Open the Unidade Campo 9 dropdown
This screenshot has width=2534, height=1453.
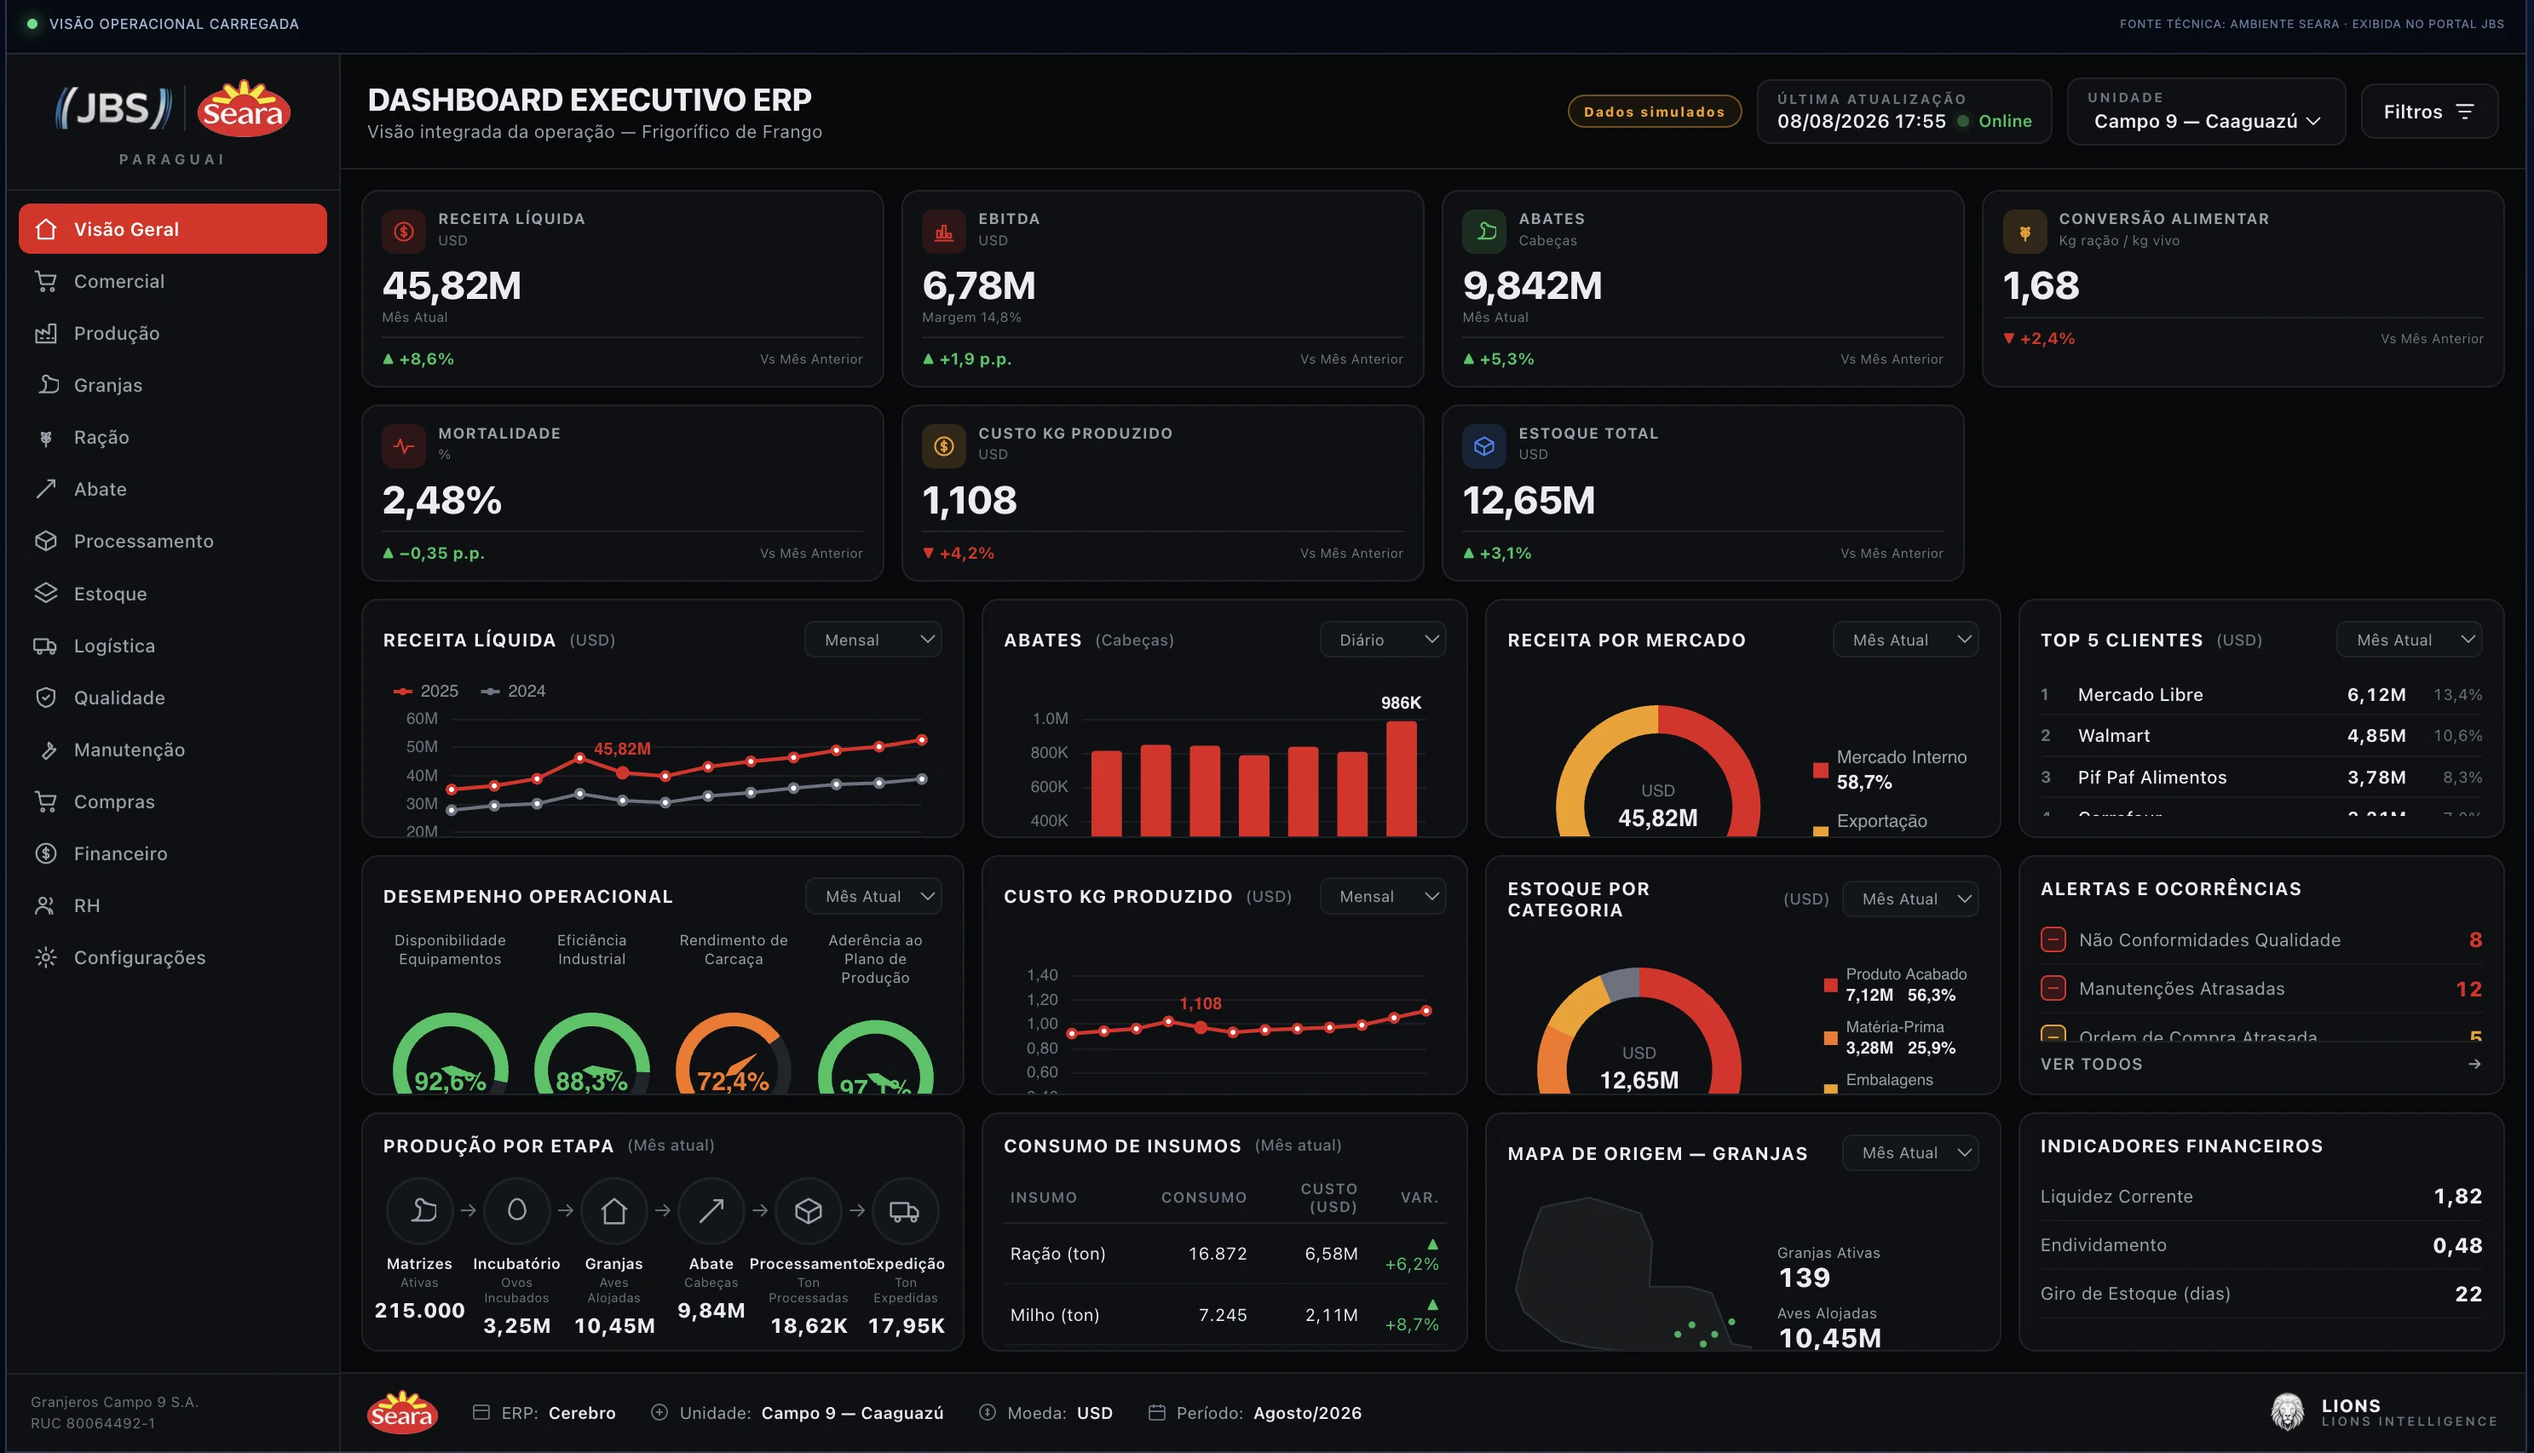[2206, 112]
